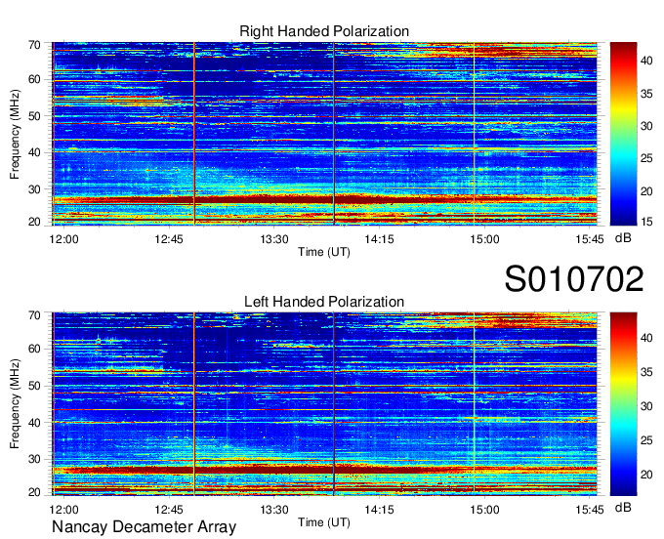Screen dimensions: 664x539
Task: Click 12:00 tick under Left Handed plot
Action: coord(63,510)
